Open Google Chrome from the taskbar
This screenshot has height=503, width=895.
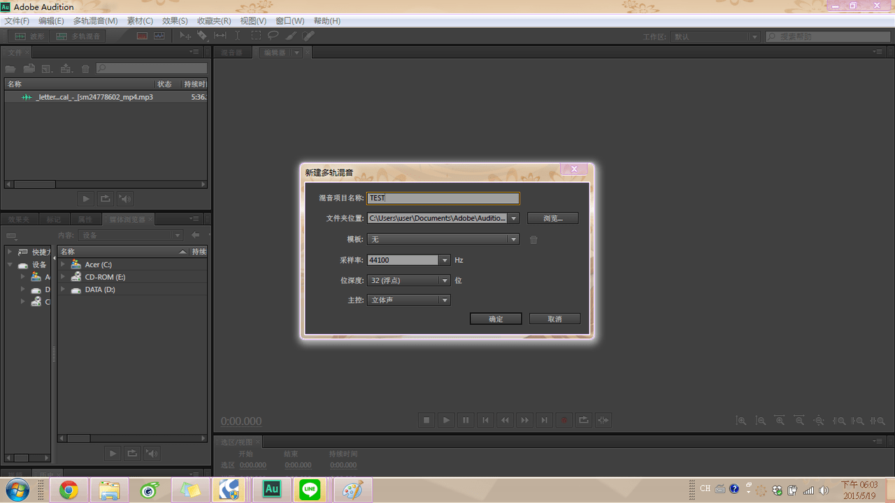click(x=69, y=490)
